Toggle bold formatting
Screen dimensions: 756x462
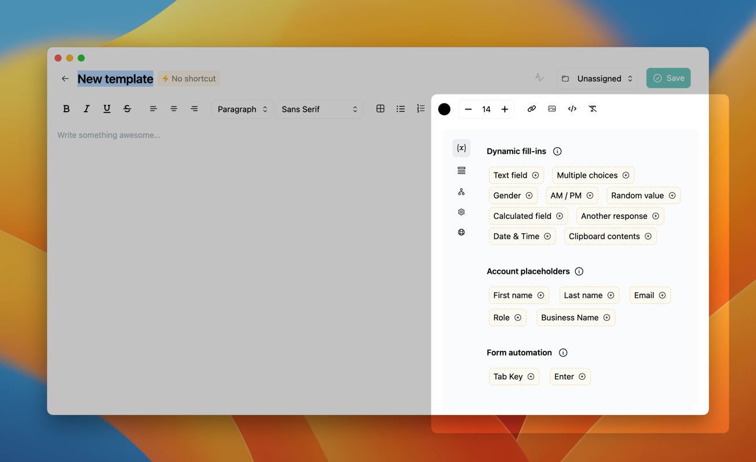(x=66, y=109)
